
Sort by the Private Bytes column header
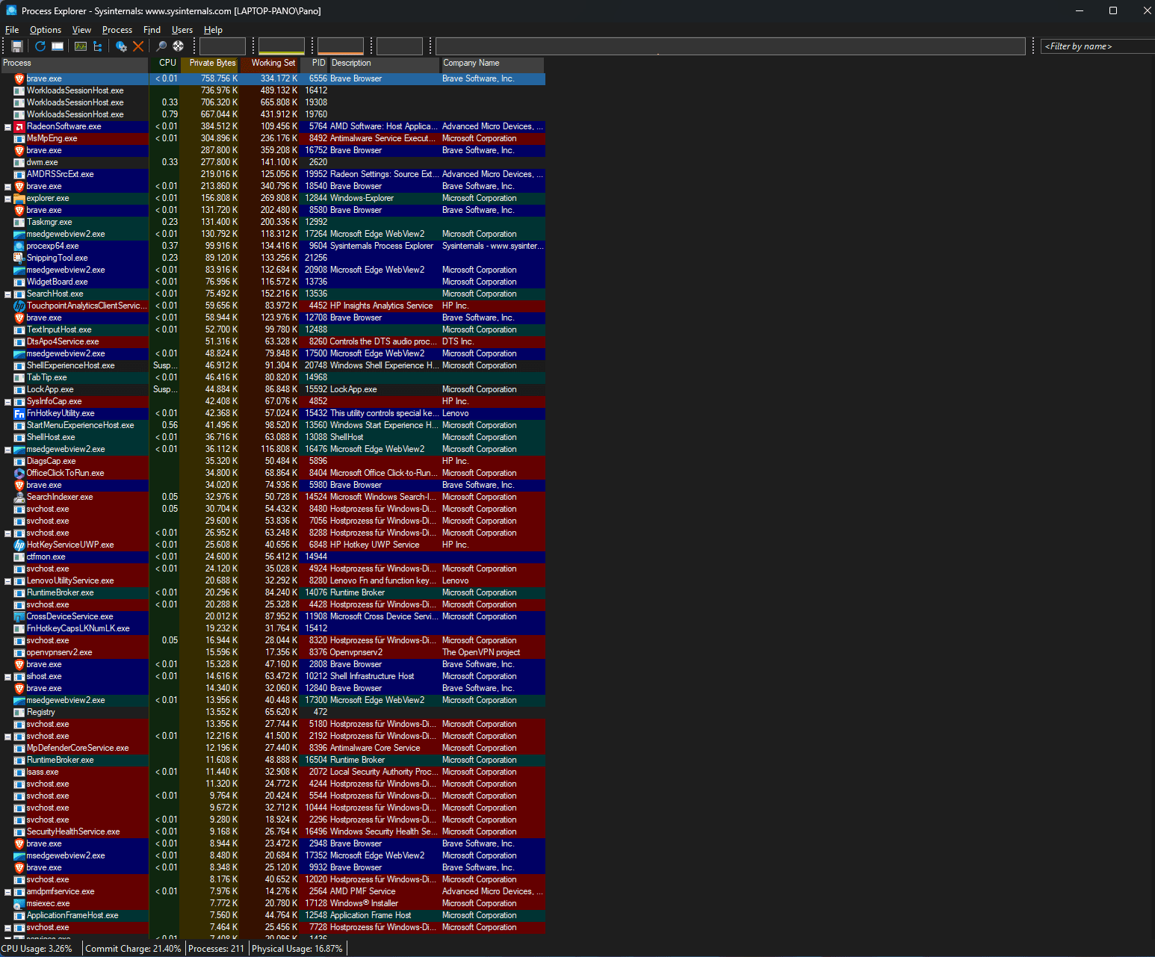(x=210, y=64)
